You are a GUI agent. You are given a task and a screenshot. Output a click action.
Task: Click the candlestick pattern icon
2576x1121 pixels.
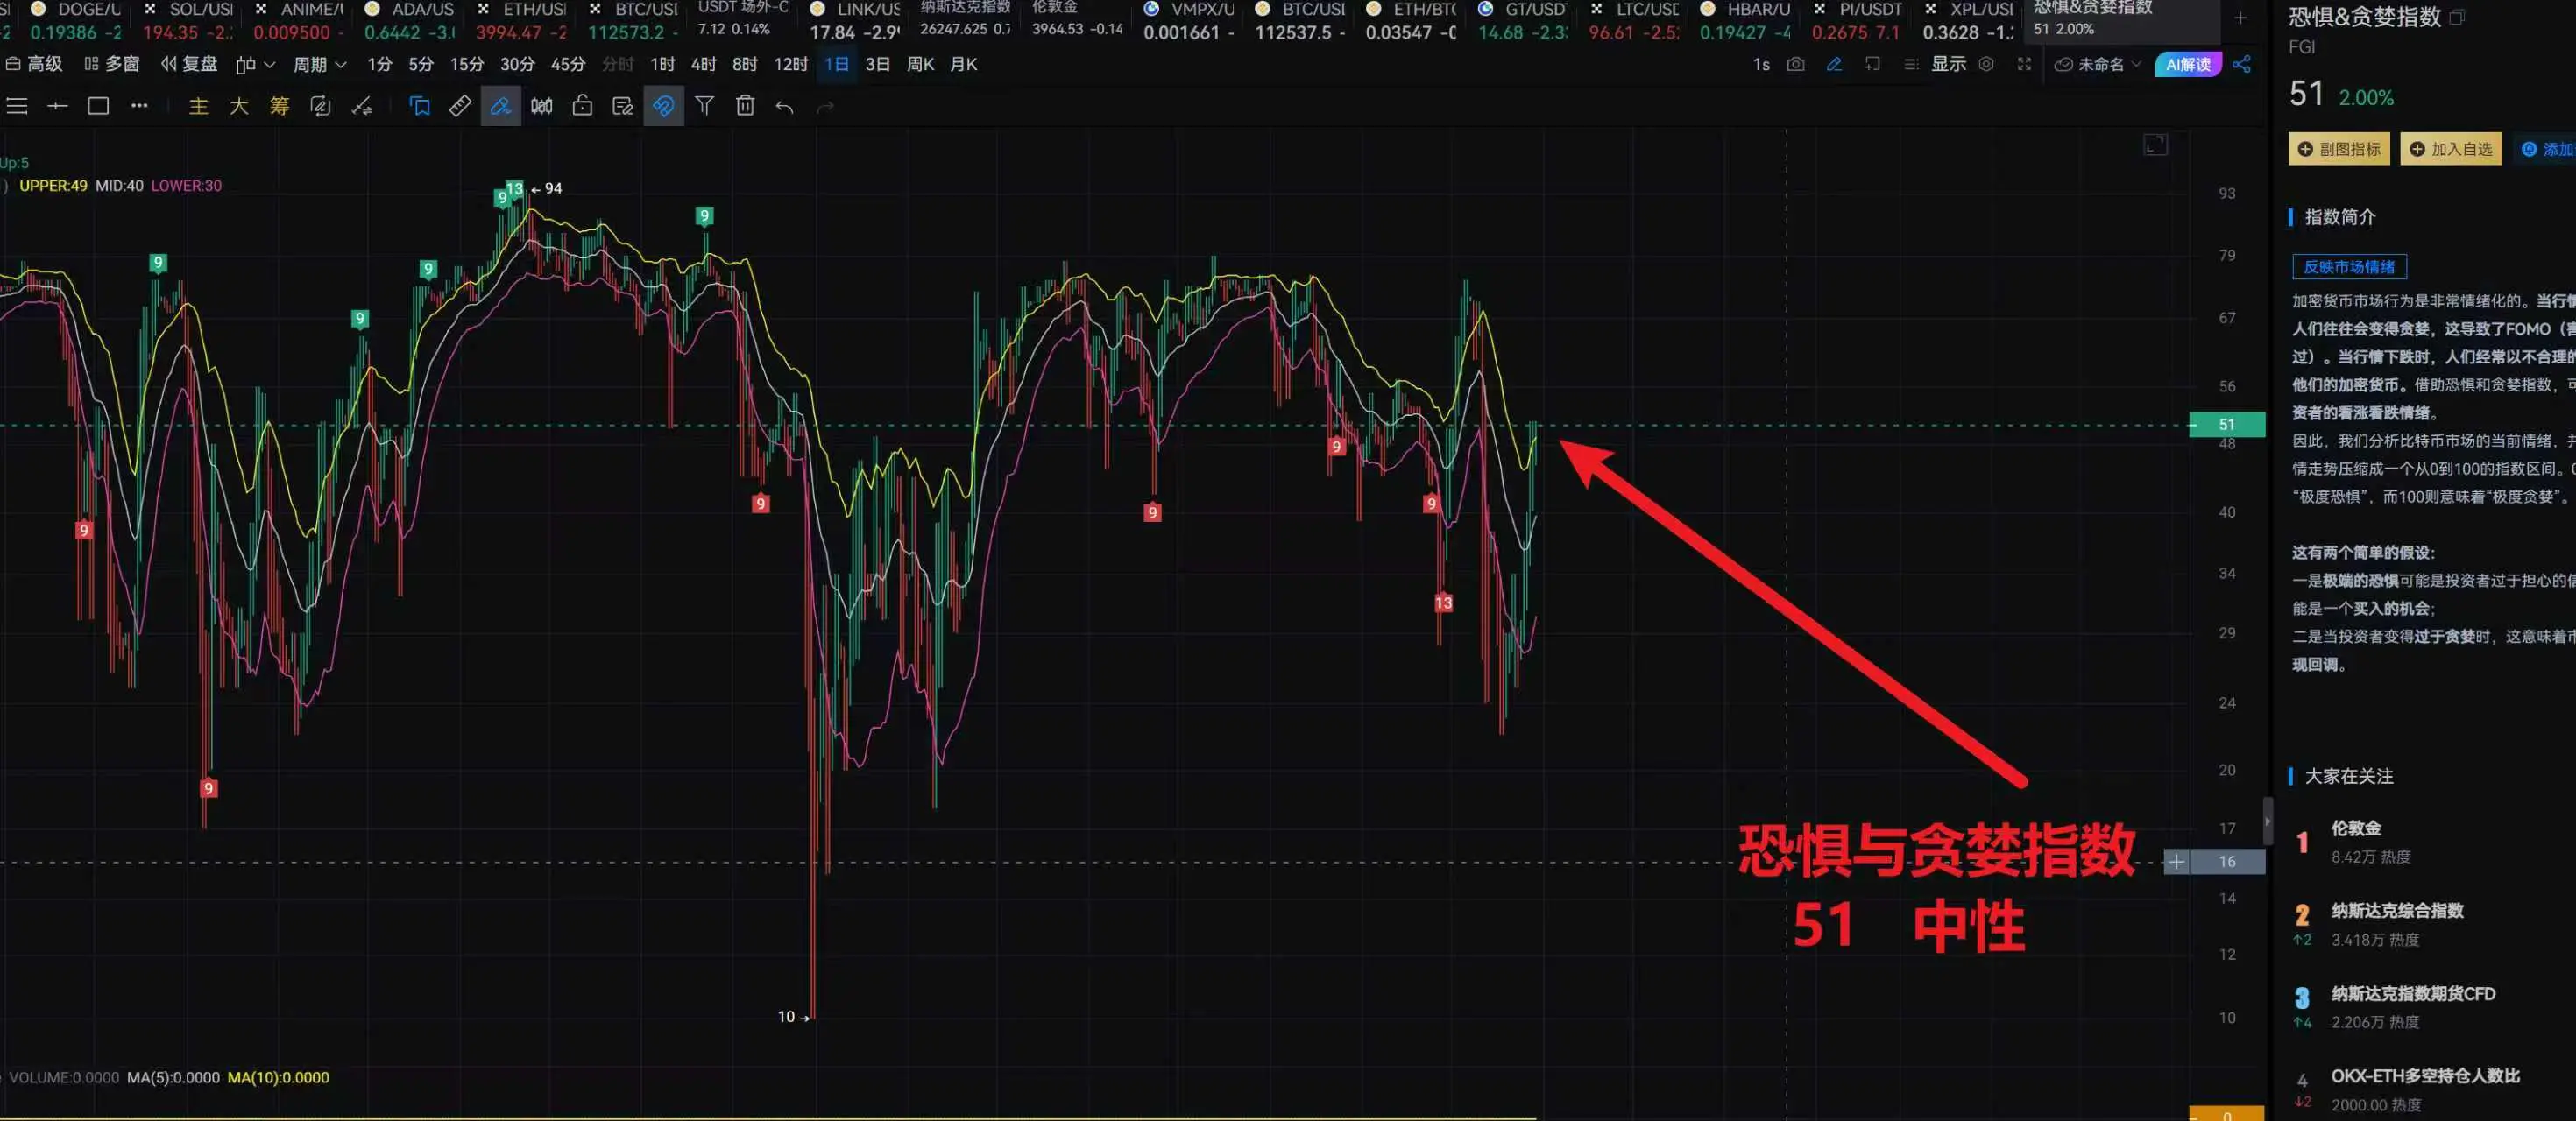click(541, 106)
